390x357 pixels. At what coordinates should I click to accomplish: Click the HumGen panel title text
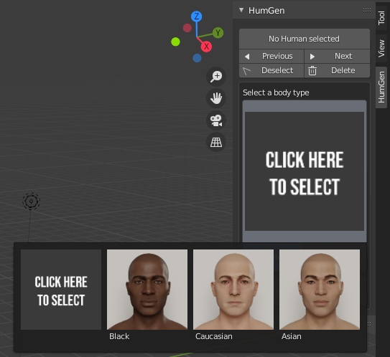(x=266, y=11)
